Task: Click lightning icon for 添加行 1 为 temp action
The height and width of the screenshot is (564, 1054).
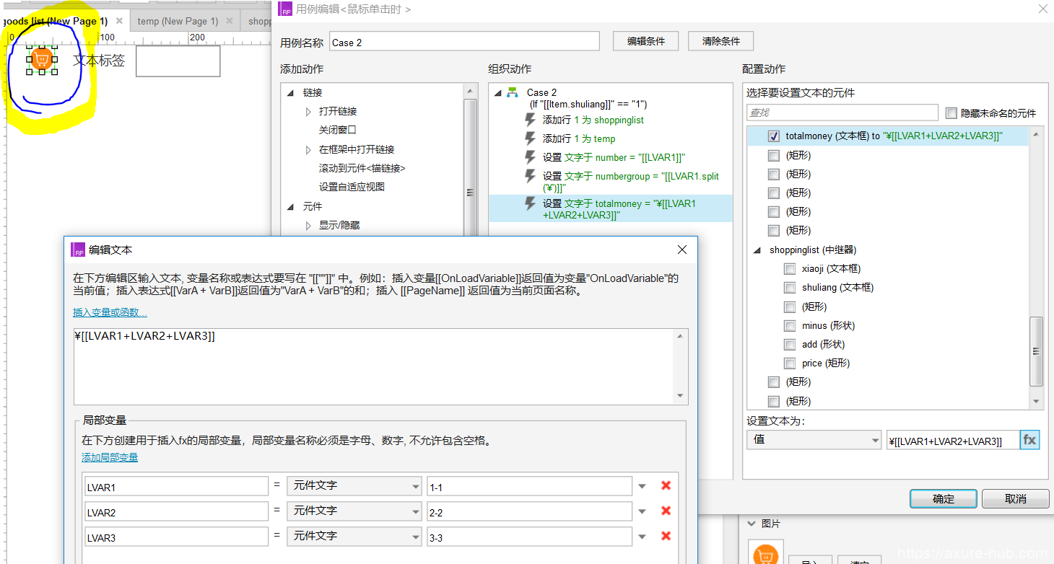Action: tap(531, 138)
